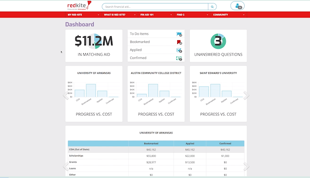Viewport: 310px width, 178px height.
Task: Click the To Do Items flag icon
Action: [179, 34]
